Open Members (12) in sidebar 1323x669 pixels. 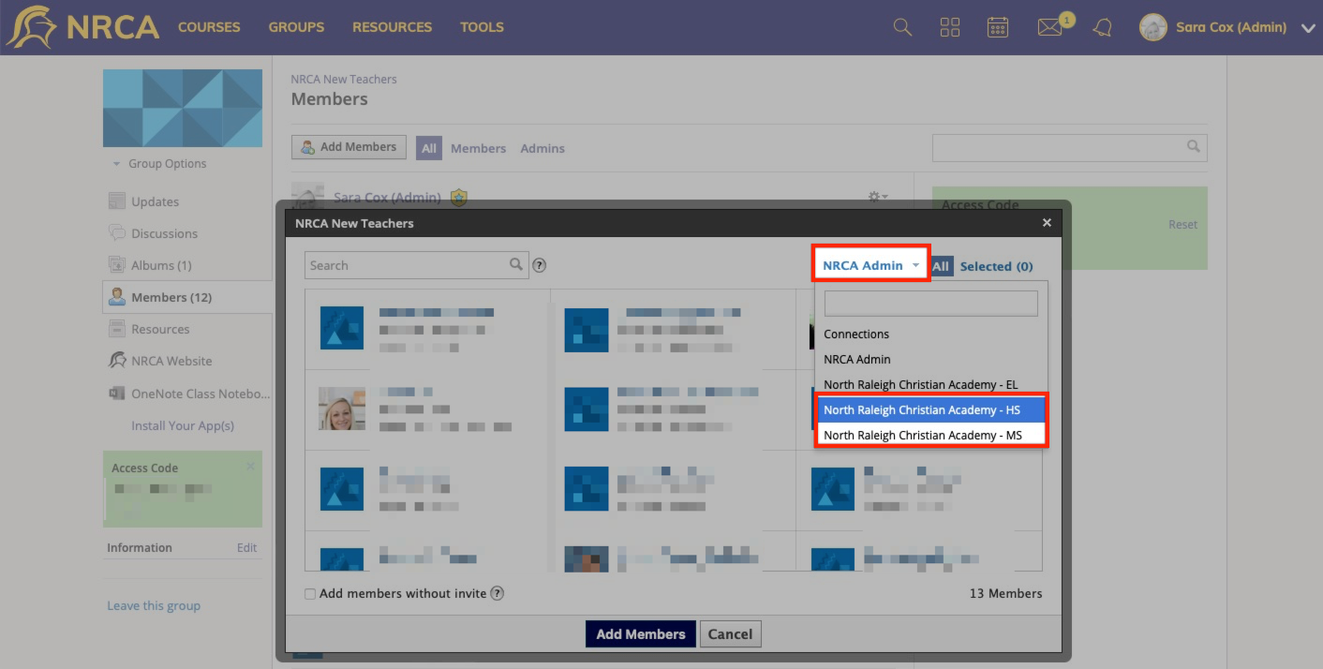[x=171, y=297]
